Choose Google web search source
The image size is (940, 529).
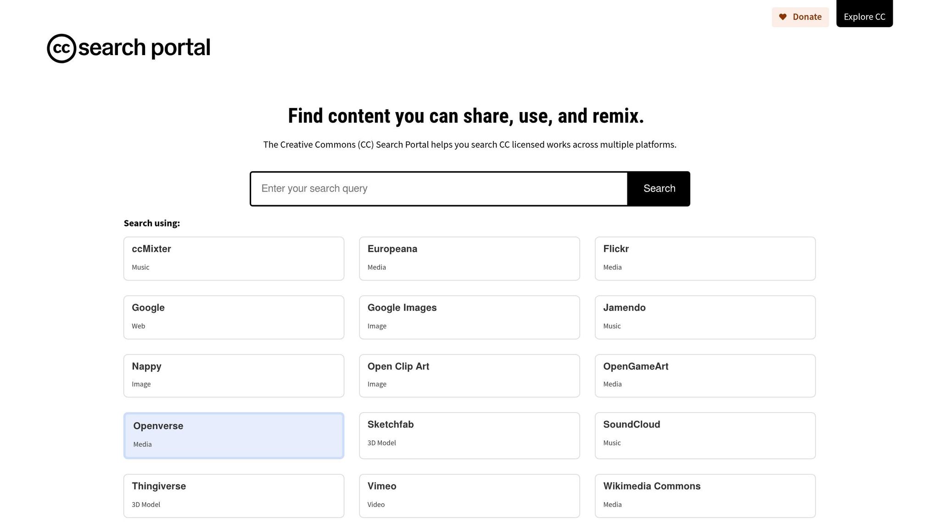(x=234, y=317)
